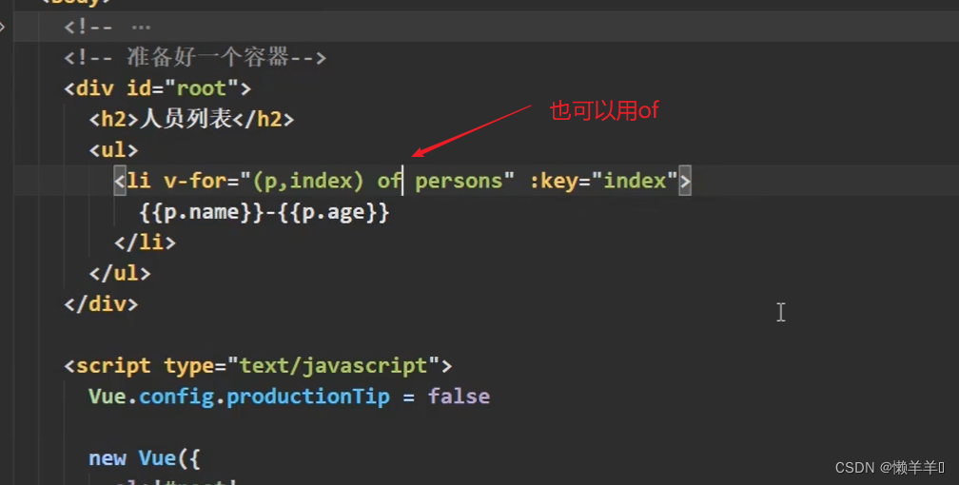
Task: Click the opening h2 tag
Action: pyautogui.click(x=114, y=119)
